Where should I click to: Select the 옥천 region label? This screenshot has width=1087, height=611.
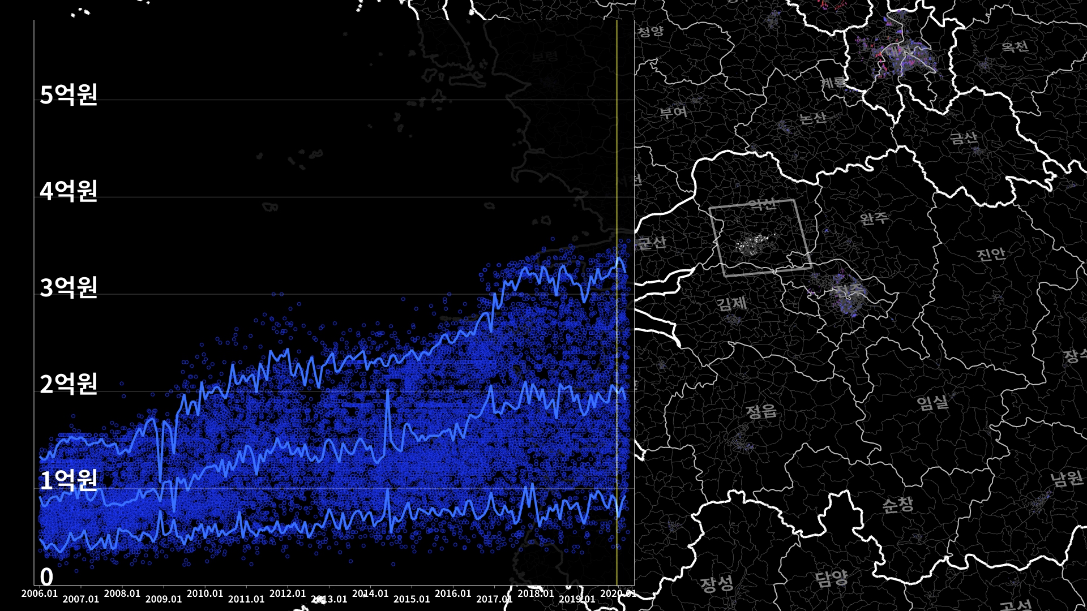pos(1015,46)
